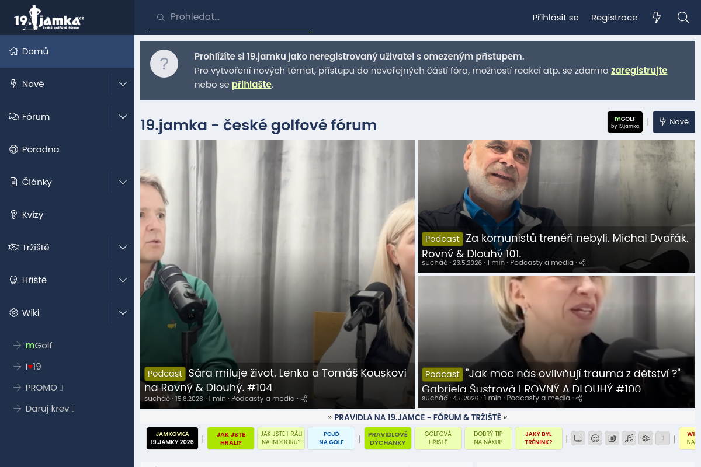Open Kvízy in sidebar
701x467 pixels.
67,215
